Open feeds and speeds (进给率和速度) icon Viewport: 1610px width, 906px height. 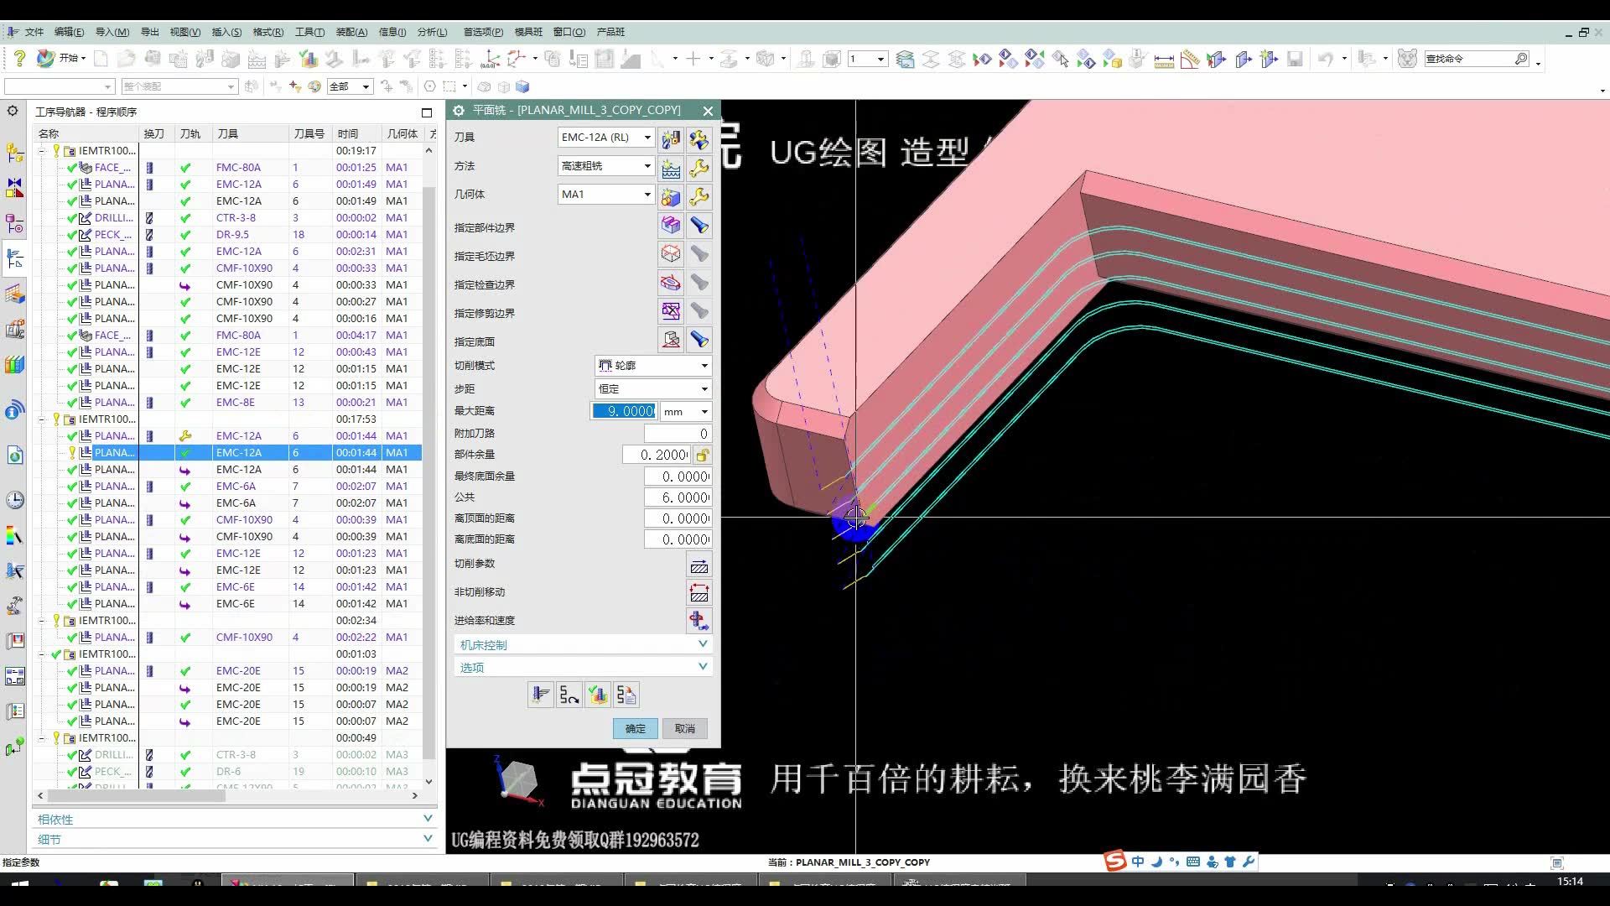(699, 621)
